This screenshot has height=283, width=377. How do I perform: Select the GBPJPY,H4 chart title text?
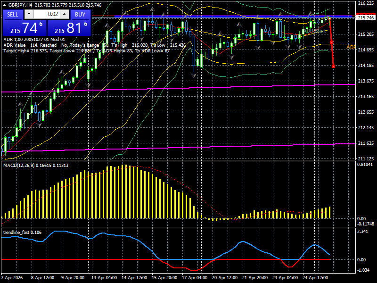pos(20,5)
